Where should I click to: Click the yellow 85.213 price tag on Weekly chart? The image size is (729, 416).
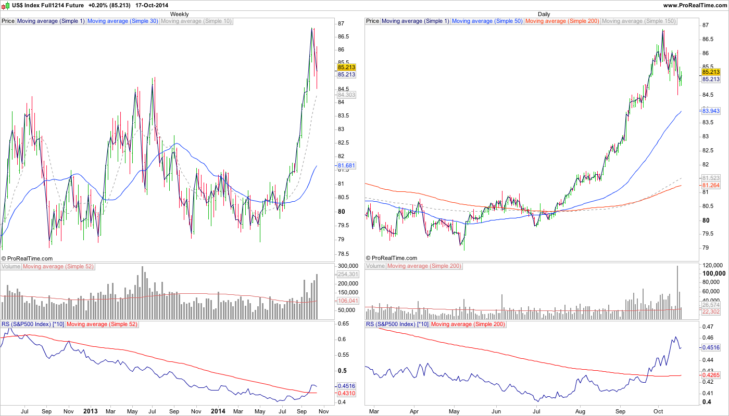(x=346, y=67)
